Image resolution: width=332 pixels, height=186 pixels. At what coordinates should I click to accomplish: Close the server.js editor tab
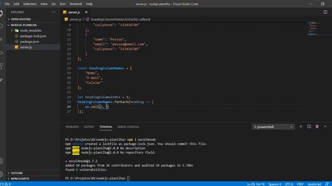click(x=86, y=12)
